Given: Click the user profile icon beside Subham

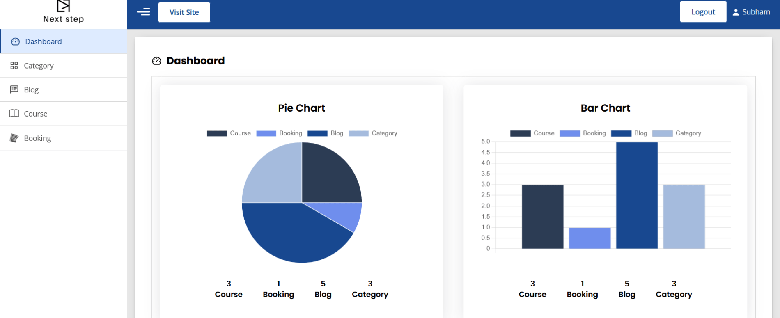Looking at the screenshot, I should [x=736, y=12].
